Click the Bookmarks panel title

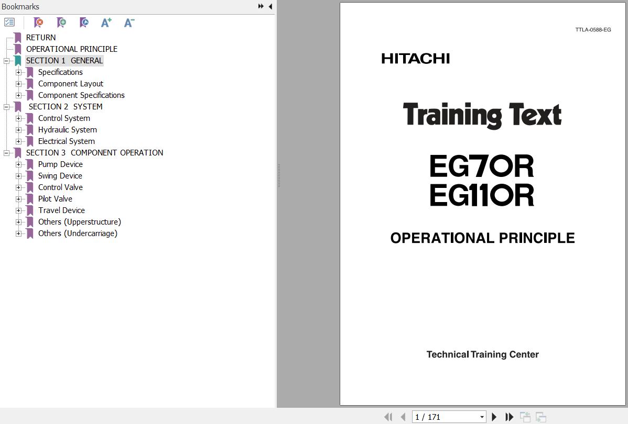[x=20, y=7]
